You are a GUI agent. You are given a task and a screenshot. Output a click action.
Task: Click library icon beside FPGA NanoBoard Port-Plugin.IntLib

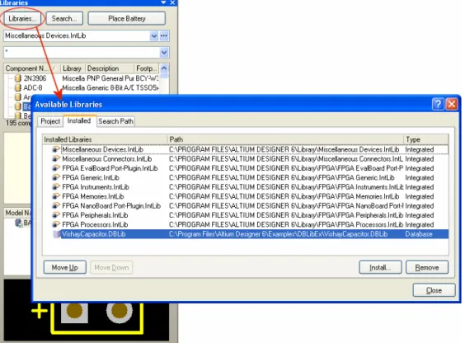(56, 206)
